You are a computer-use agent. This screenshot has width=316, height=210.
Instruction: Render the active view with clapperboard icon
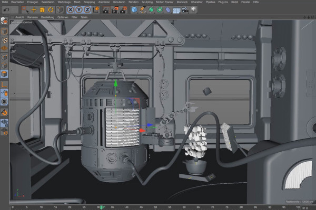point(106,9)
